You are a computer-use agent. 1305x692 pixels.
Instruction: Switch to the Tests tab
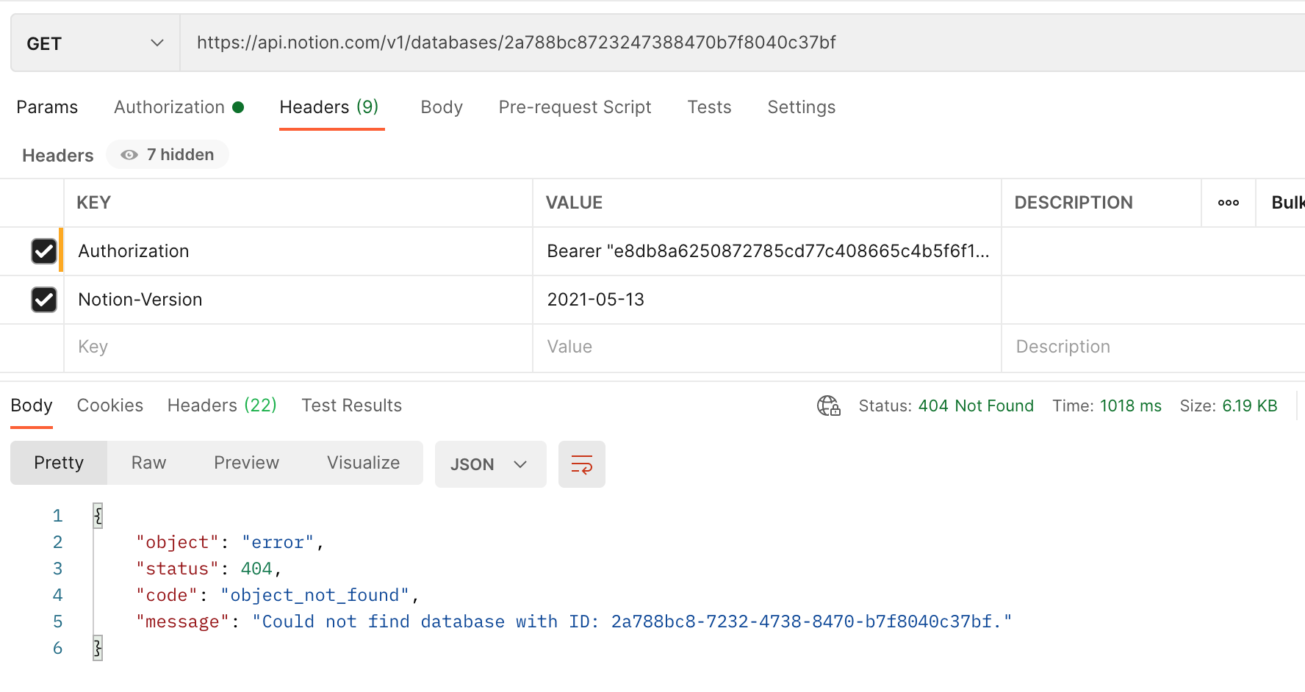pyautogui.click(x=709, y=107)
